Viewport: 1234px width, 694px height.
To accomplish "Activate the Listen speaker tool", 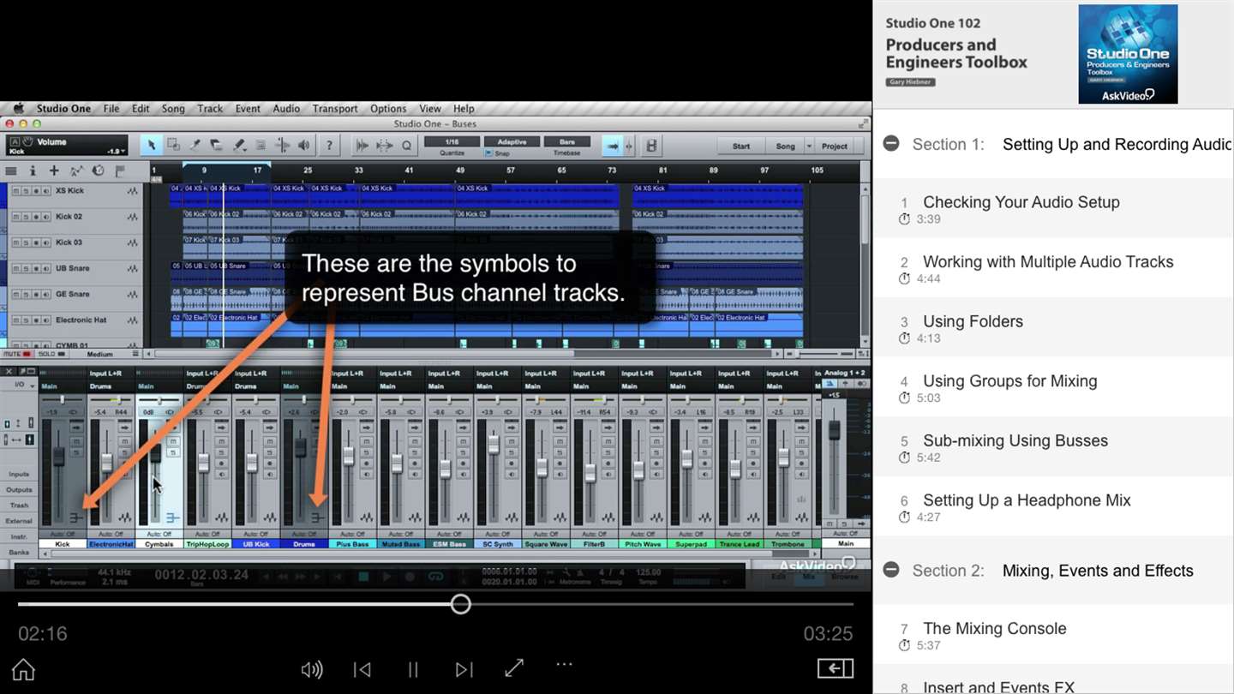I will click(x=303, y=146).
